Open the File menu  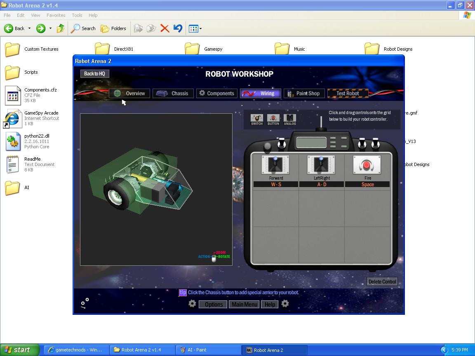[7, 15]
